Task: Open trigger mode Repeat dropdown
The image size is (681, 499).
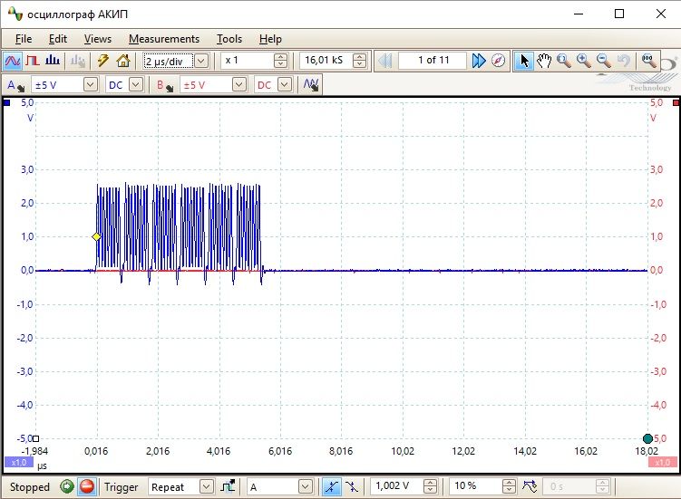Action: [x=207, y=487]
